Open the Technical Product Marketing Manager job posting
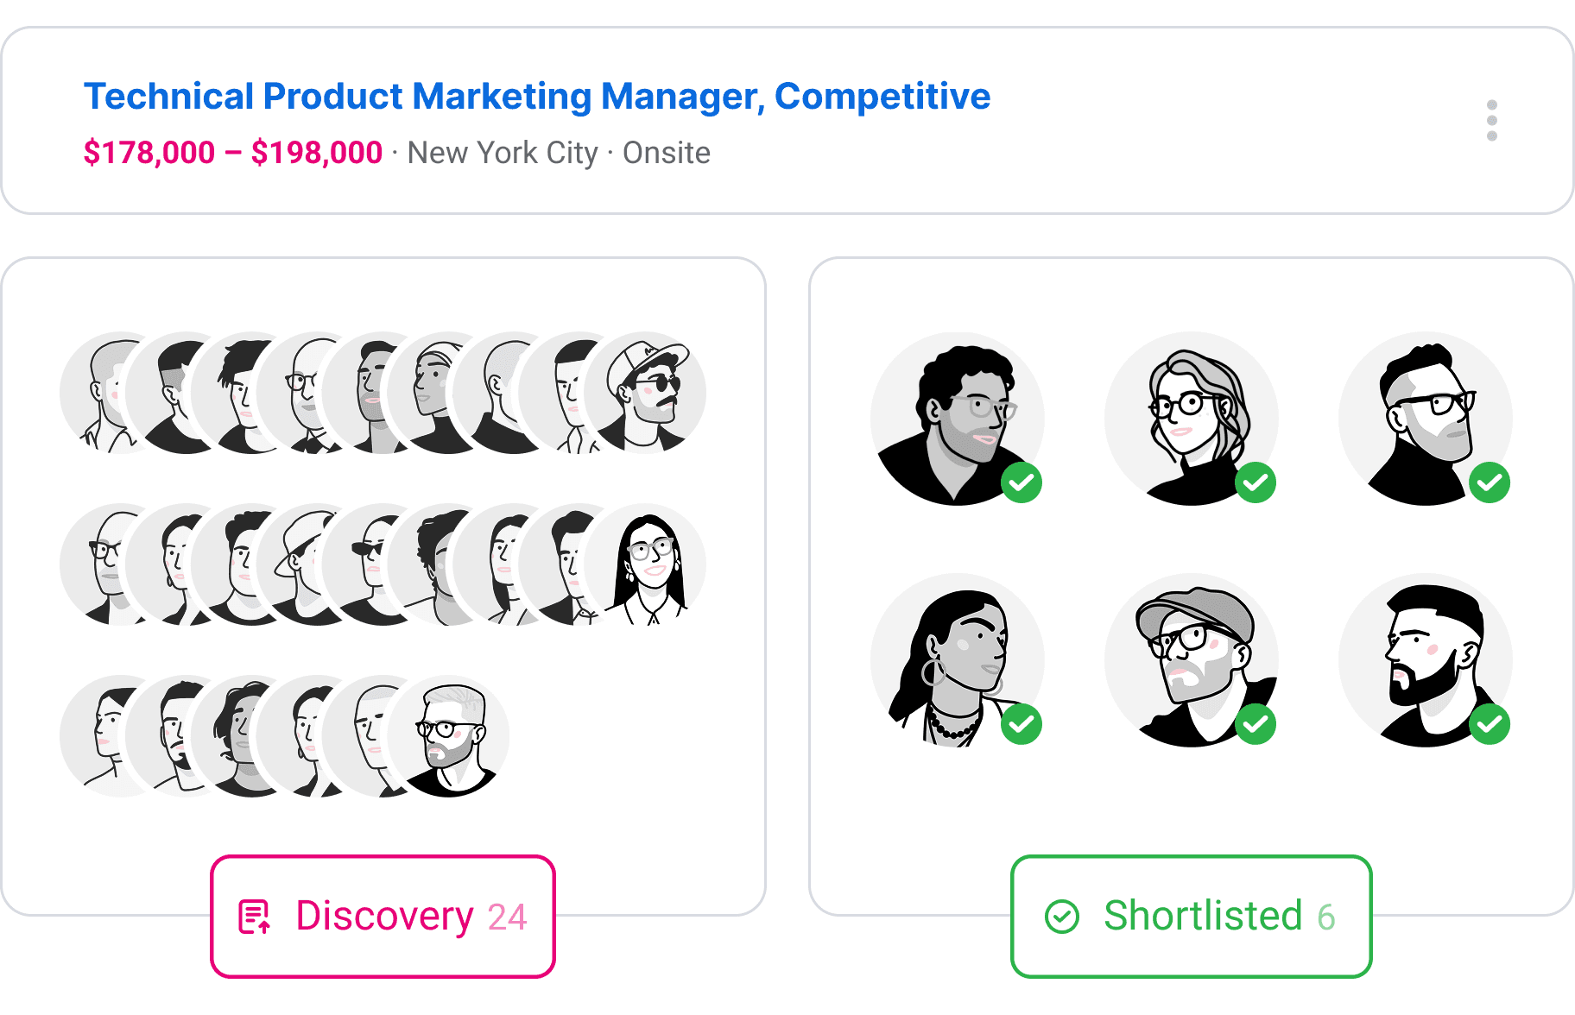 point(537,96)
